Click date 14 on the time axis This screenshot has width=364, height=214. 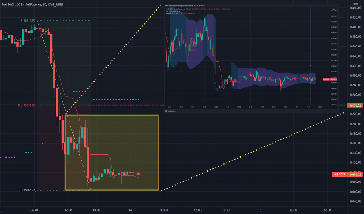tap(130, 210)
